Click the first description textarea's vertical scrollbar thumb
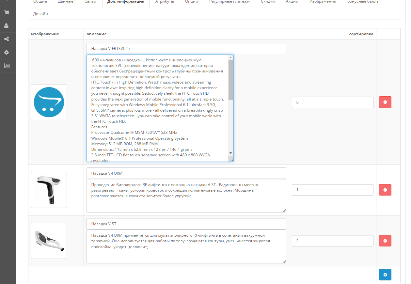Image resolution: width=411 pixels, height=284 pixels. pyautogui.click(x=230, y=80)
